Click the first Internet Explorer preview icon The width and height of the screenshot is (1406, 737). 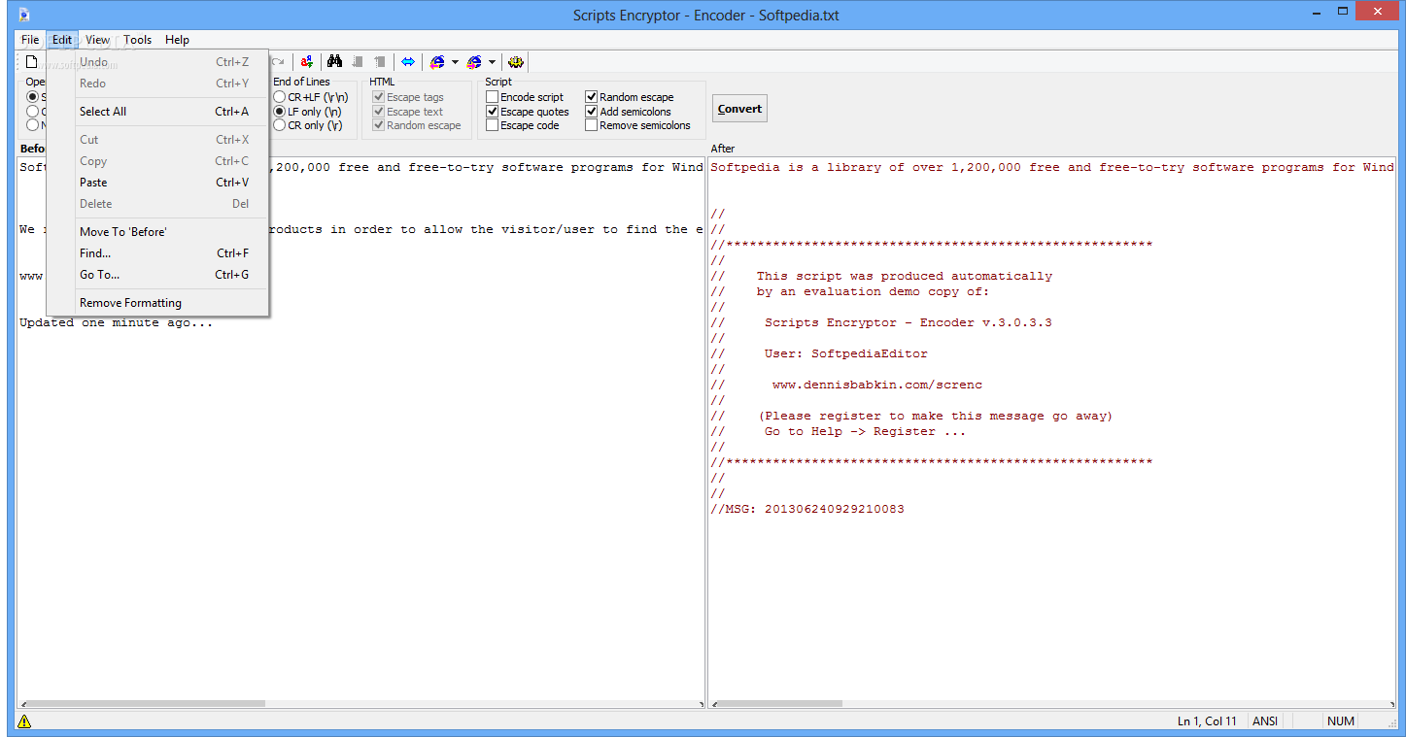coord(437,62)
